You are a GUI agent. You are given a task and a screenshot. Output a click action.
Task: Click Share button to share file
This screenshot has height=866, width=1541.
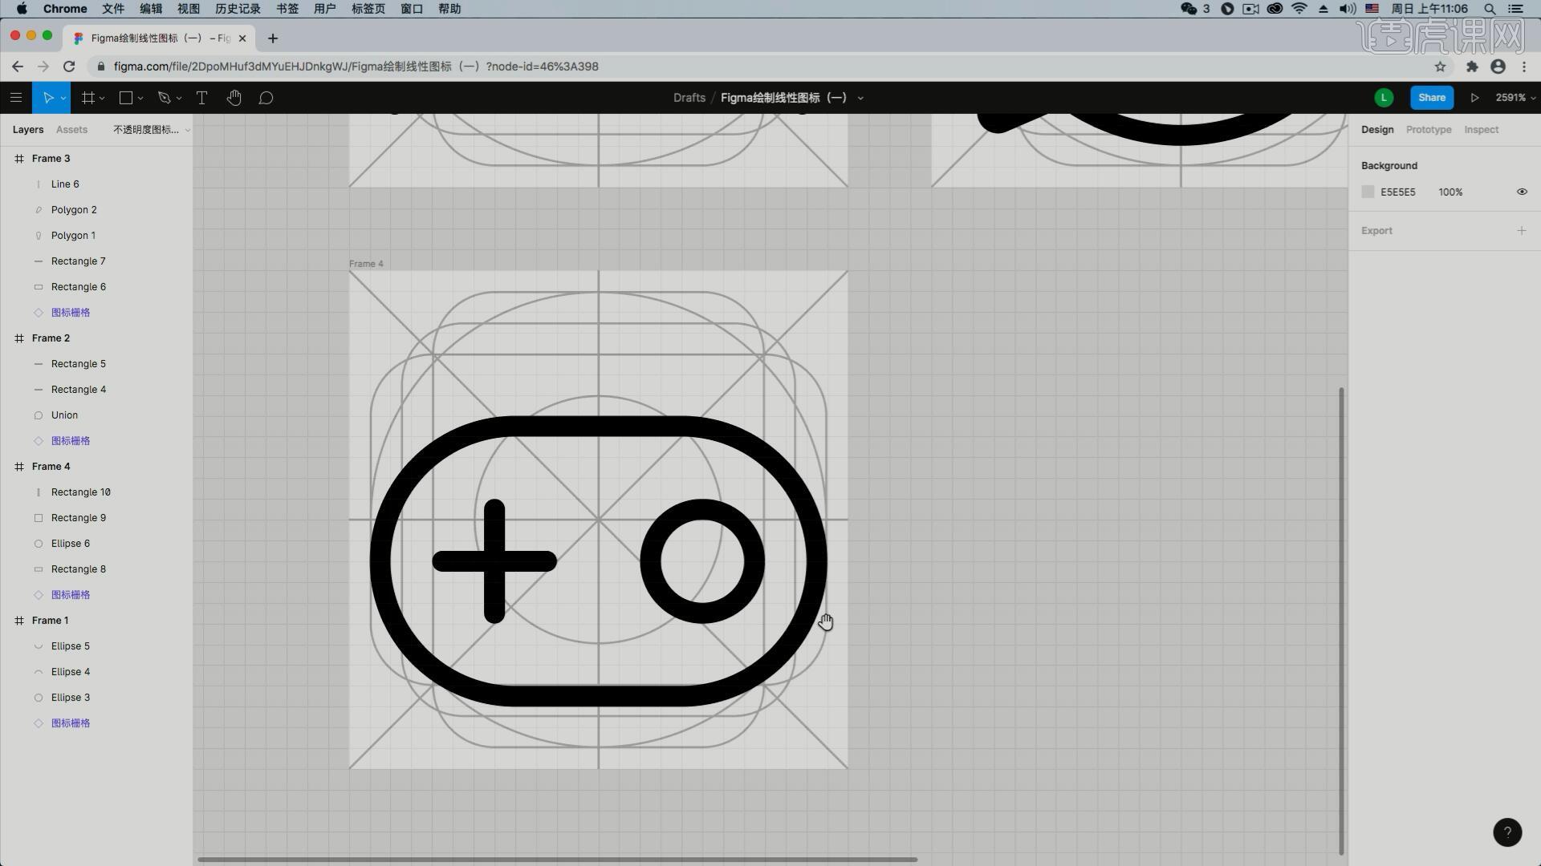click(1433, 97)
